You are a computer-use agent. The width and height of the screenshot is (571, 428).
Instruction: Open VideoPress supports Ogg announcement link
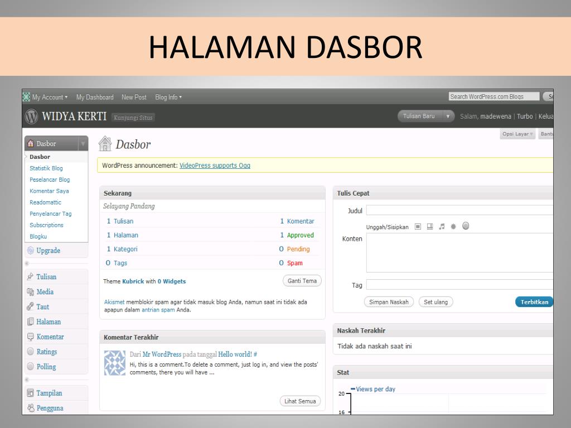coord(215,165)
